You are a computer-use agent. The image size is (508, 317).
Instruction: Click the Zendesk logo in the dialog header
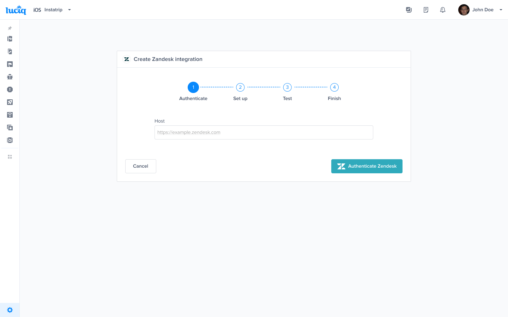point(127,59)
